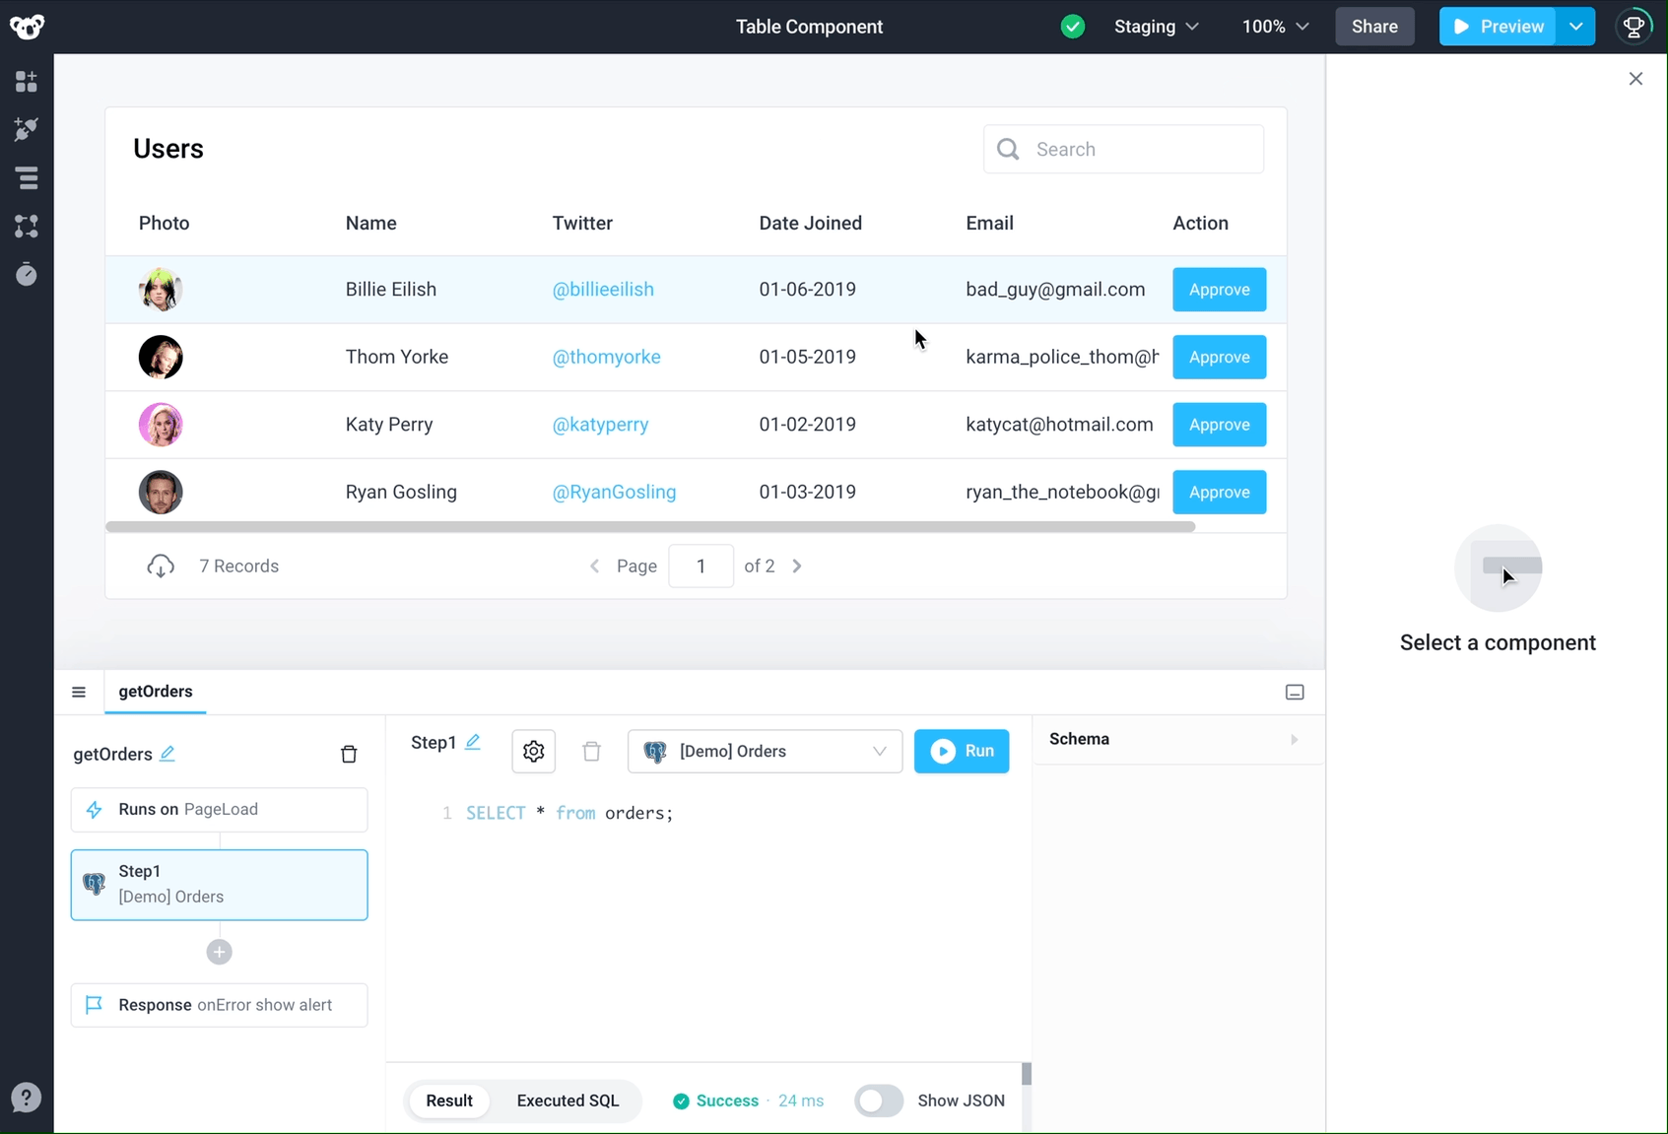Minimize the query editor panel icon

point(1295,693)
